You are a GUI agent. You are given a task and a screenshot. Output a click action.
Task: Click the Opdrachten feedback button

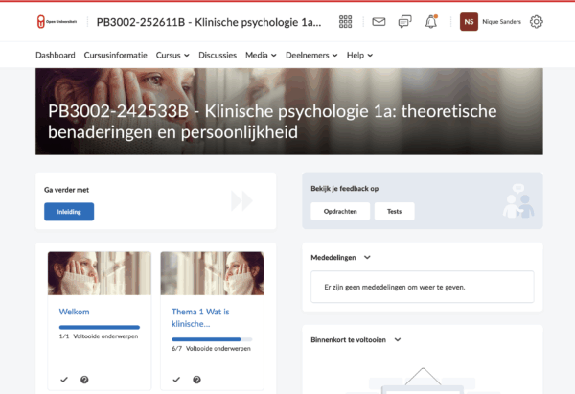pyautogui.click(x=340, y=212)
